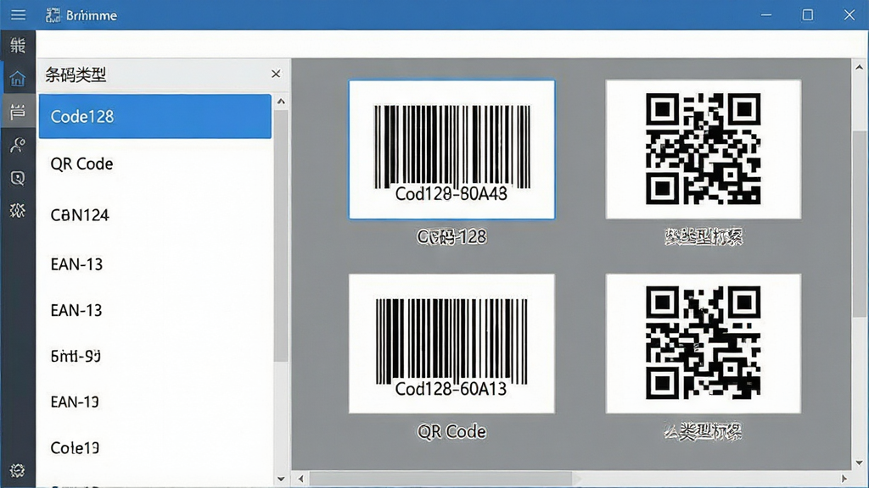
Task: Click the Home icon in sidebar
Action: pos(18,79)
